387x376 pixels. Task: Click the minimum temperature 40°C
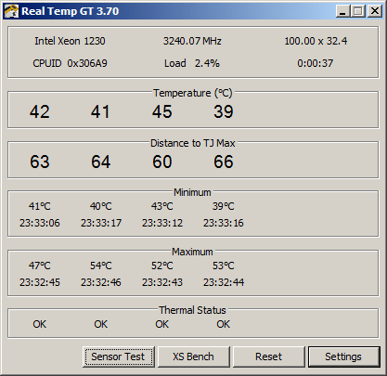click(x=101, y=206)
